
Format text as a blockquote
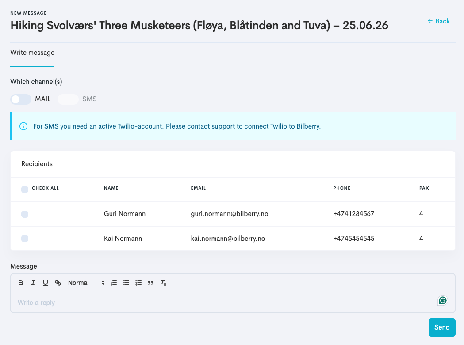(x=151, y=283)
